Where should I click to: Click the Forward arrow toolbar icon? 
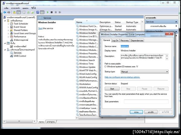(9, 12)
